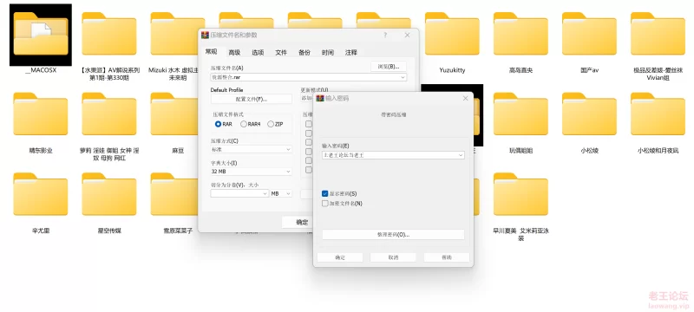The width and height of the screenshot is (694, 312).
Task: Click the 星空传媒 folder icon
Action: (109, 194)
